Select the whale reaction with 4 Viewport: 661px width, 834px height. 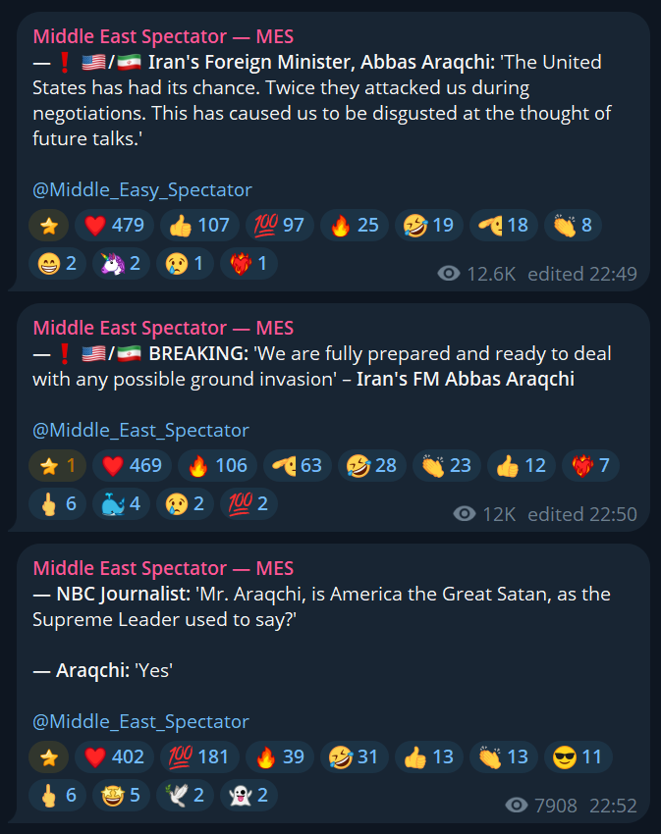tap(121, 503)
